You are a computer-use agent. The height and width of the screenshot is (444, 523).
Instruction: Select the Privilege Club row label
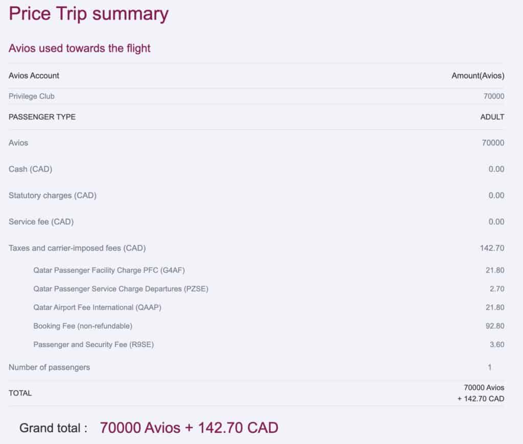coord(32,96)
